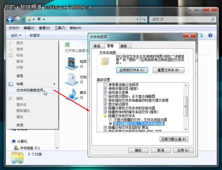Click the library folder icon in status bar
This screenshot has height=170, width=222.
[x=17, y=158]
